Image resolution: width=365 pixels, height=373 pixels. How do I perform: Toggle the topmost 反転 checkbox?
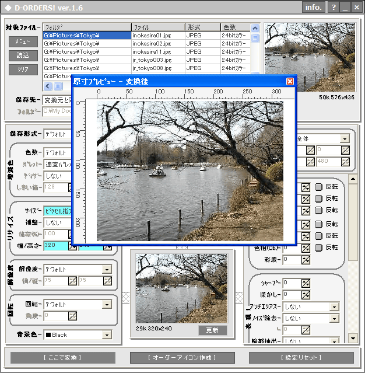coord(318,187)
